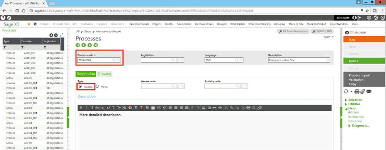386x150 pixels.
Task: Apply italic formatting in description editor
Action: tap(86, 108)
